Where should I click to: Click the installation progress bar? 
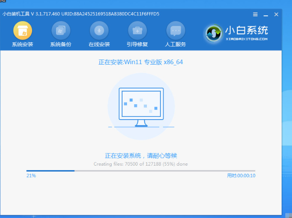pos(141,171)
